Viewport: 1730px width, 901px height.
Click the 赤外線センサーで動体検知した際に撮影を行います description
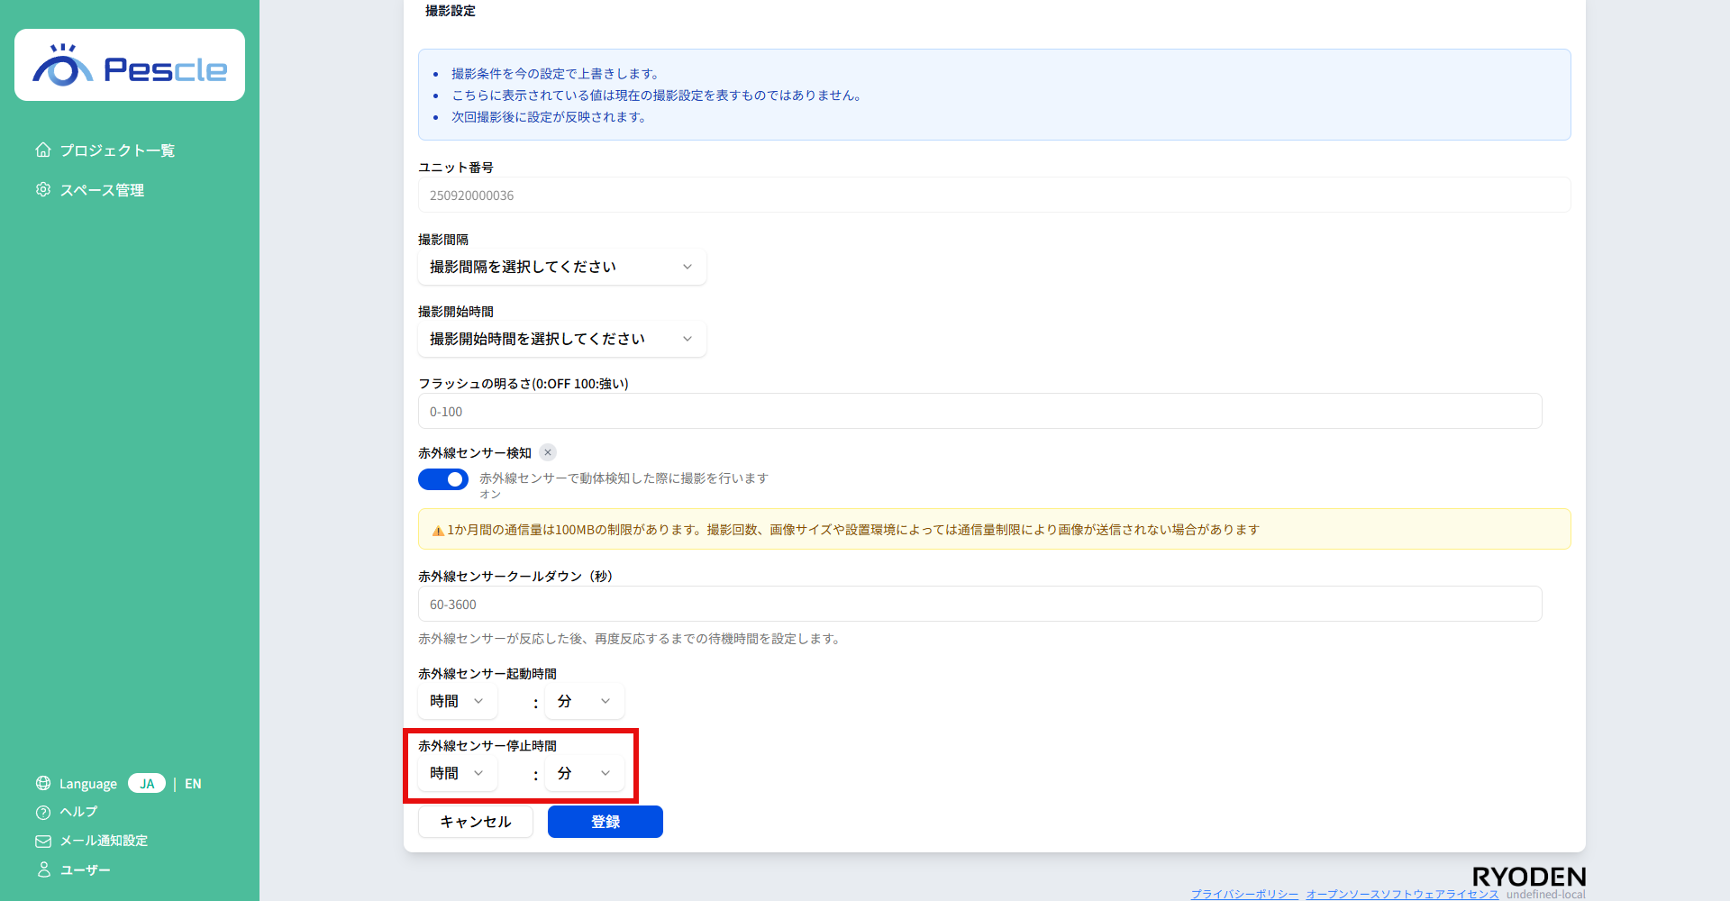click(x=624, y=478)
